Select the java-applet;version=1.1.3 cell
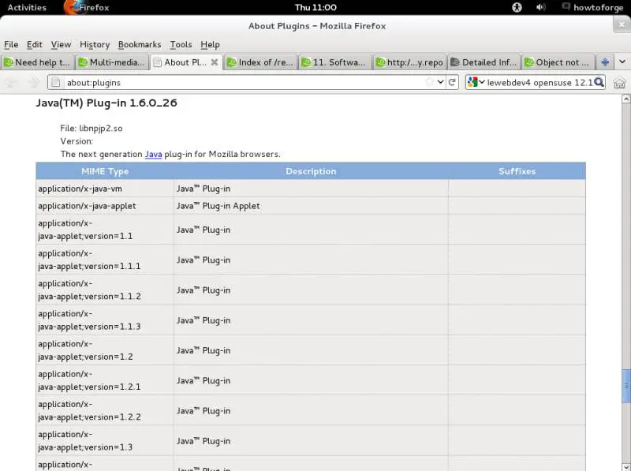Screen dimensions: 631x471 click(x=105, y=320)
